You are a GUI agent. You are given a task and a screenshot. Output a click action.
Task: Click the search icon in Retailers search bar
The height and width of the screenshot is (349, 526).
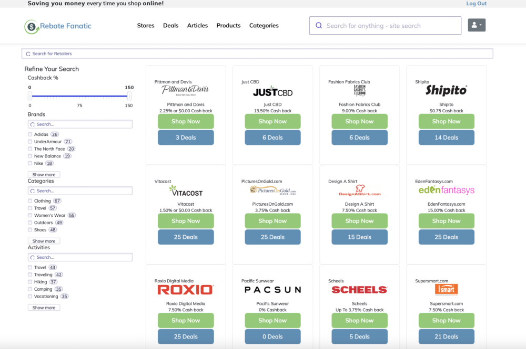[28, 54]
